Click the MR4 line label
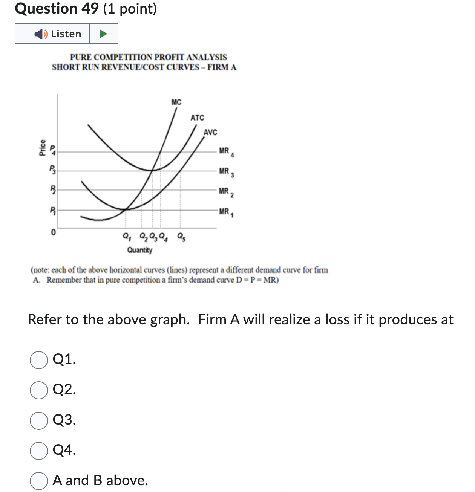This screenshot has height=492, width=475. click(x=225, y=151)
